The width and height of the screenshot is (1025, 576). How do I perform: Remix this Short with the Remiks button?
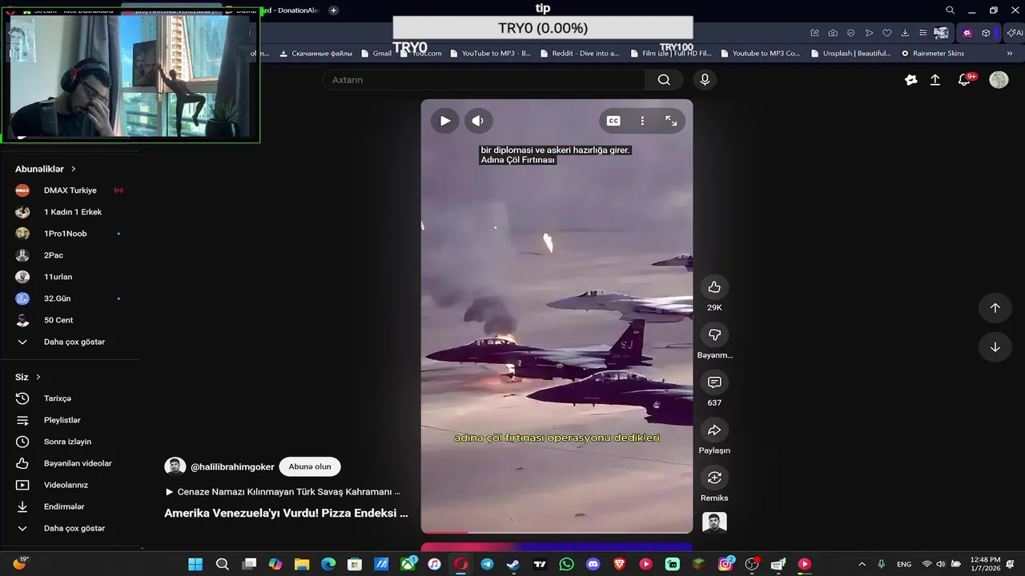714,478
